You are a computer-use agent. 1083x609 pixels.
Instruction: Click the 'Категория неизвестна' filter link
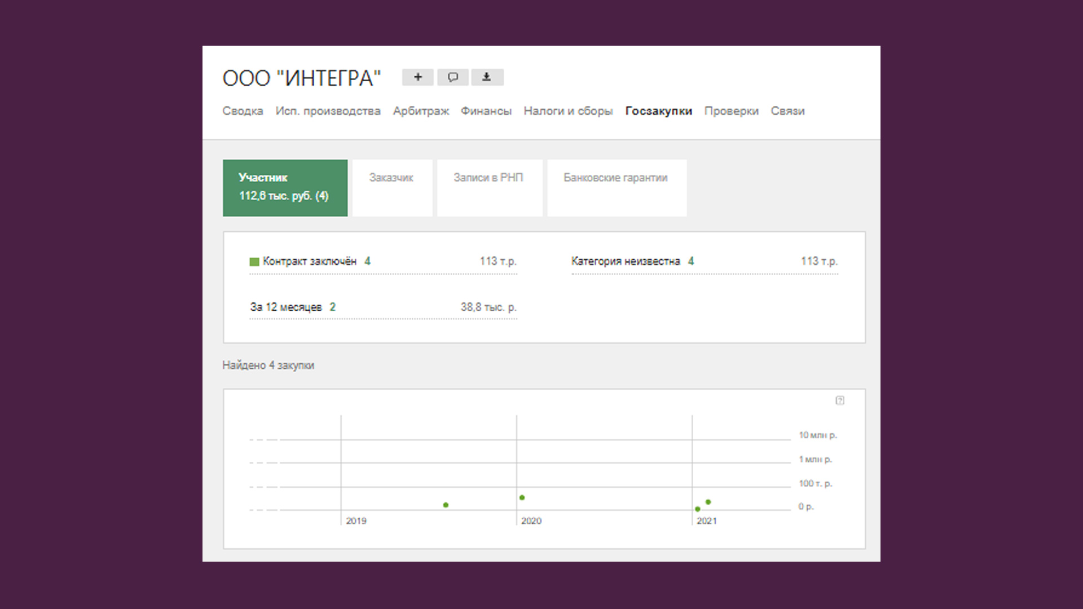pos(626,261)
